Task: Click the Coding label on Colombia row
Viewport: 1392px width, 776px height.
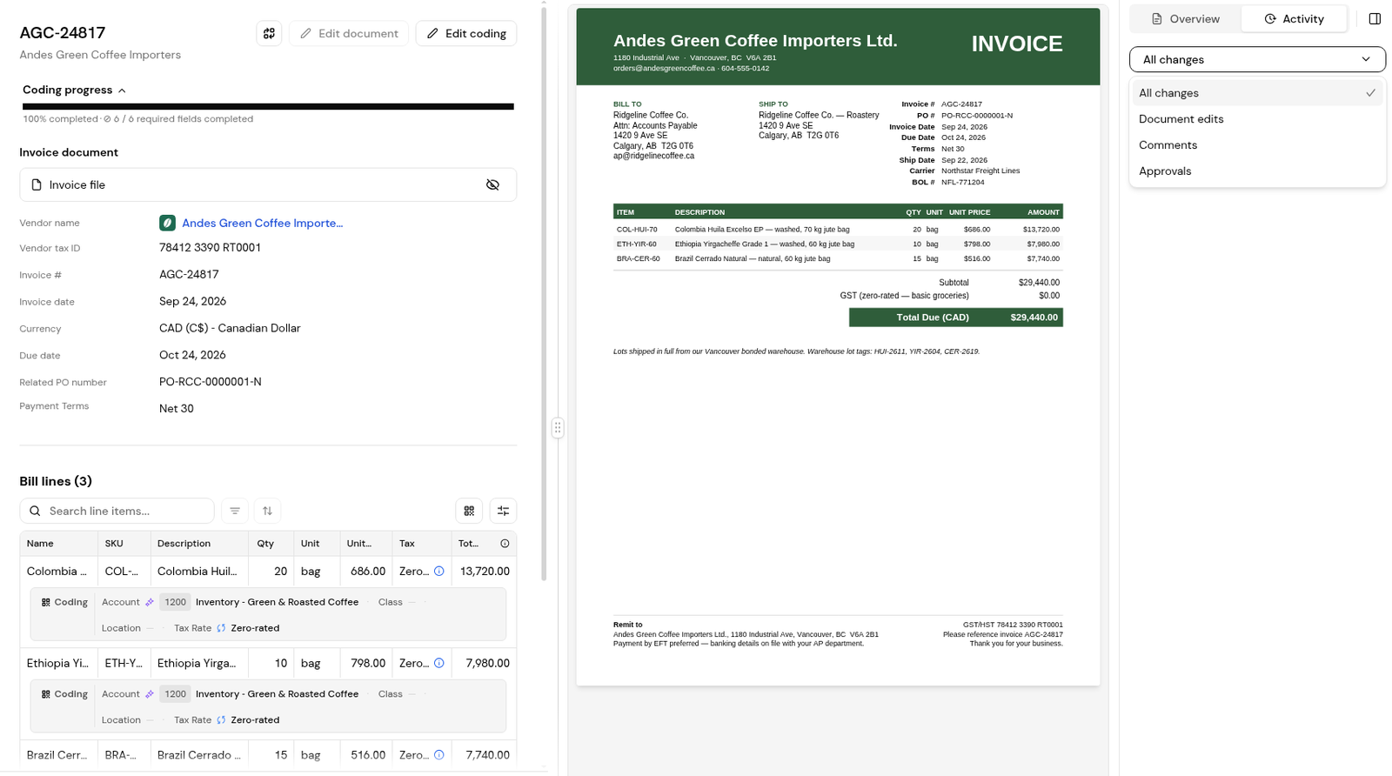Action: (64, 602)
